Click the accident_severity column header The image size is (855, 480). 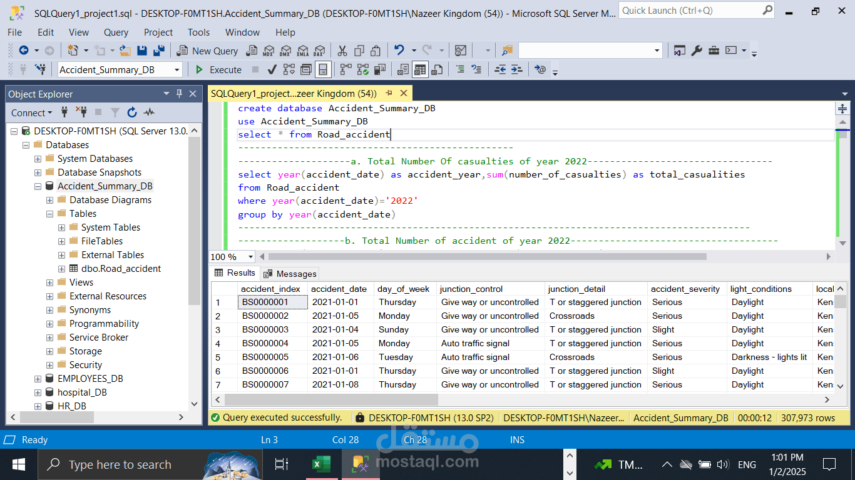pos(687,289)
